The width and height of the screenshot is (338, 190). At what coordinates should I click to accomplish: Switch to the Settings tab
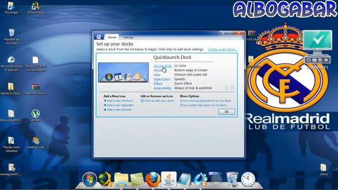[128, 37]
